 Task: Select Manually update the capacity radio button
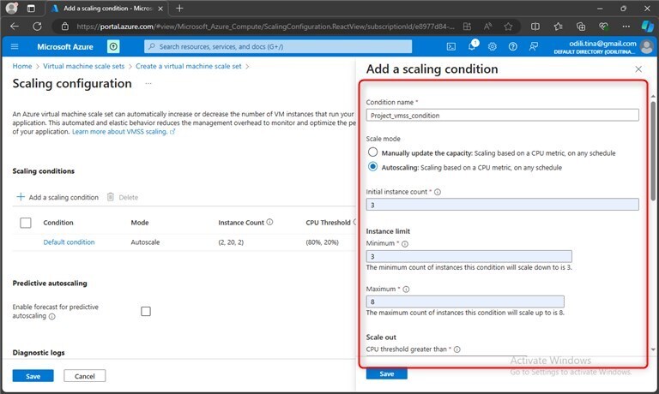tap(372, 152)
